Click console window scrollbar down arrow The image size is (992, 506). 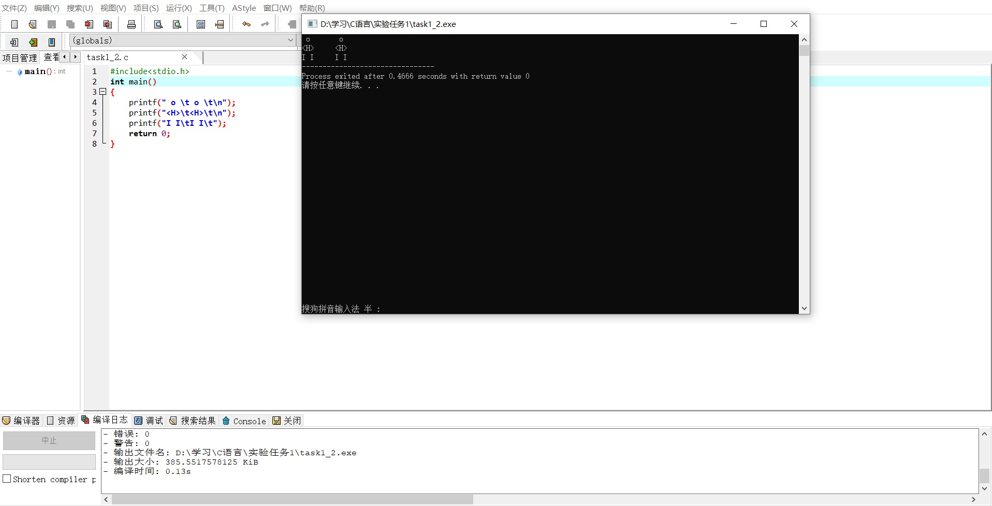click(804, 308)
